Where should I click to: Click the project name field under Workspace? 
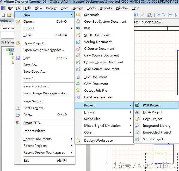click(x=8, y=35)
